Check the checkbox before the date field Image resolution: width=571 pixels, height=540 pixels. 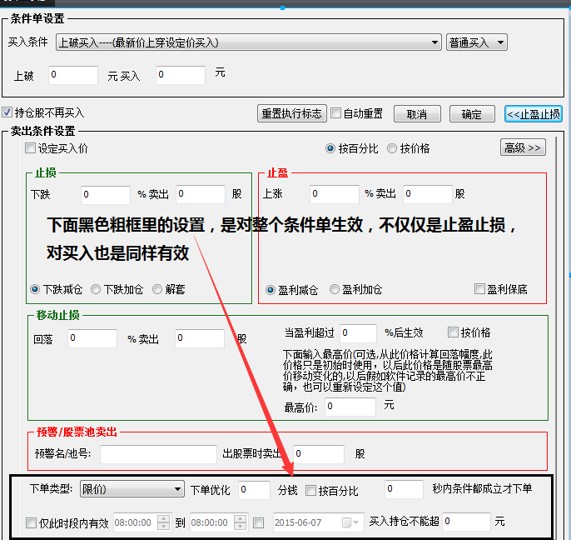[x=259, y=523]
